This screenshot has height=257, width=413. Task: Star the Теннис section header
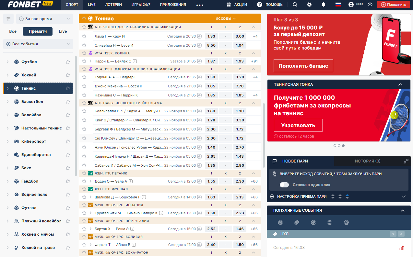(84, 18)
